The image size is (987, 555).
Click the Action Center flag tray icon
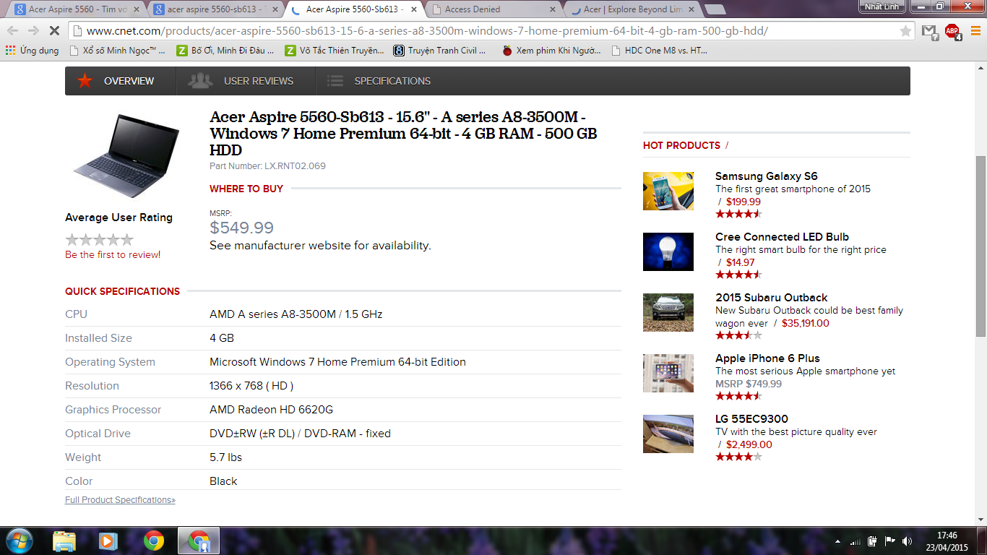tap(890, 541)
